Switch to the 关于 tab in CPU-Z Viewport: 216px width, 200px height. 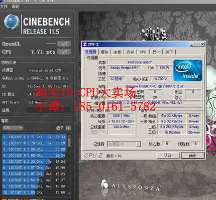pos(169,52)
